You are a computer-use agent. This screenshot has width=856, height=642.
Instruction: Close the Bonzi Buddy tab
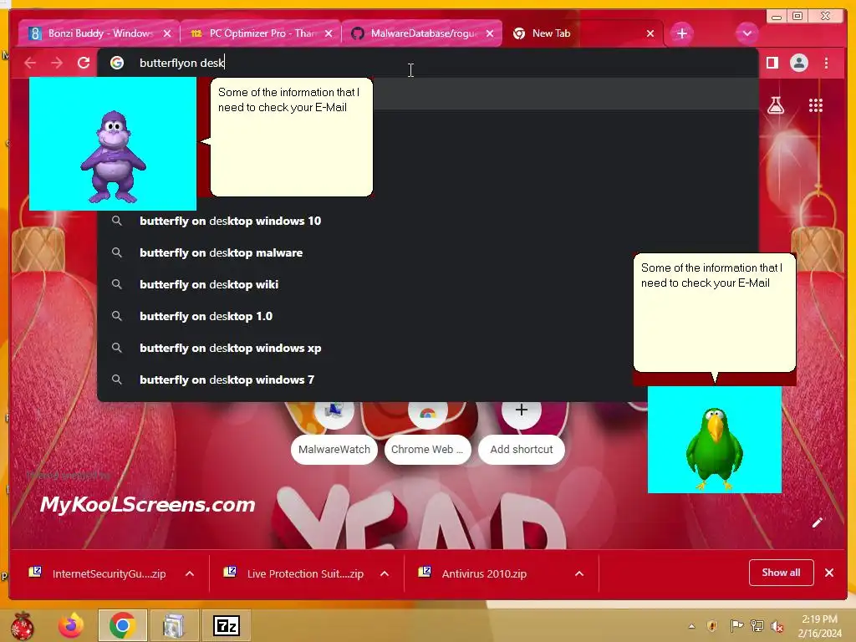click(x=167, y=33)
